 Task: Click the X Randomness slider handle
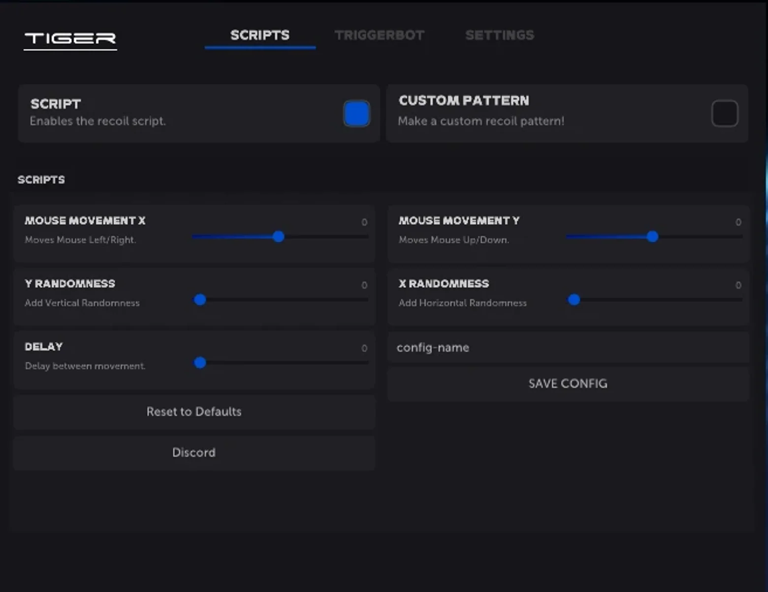pos(574,299)
